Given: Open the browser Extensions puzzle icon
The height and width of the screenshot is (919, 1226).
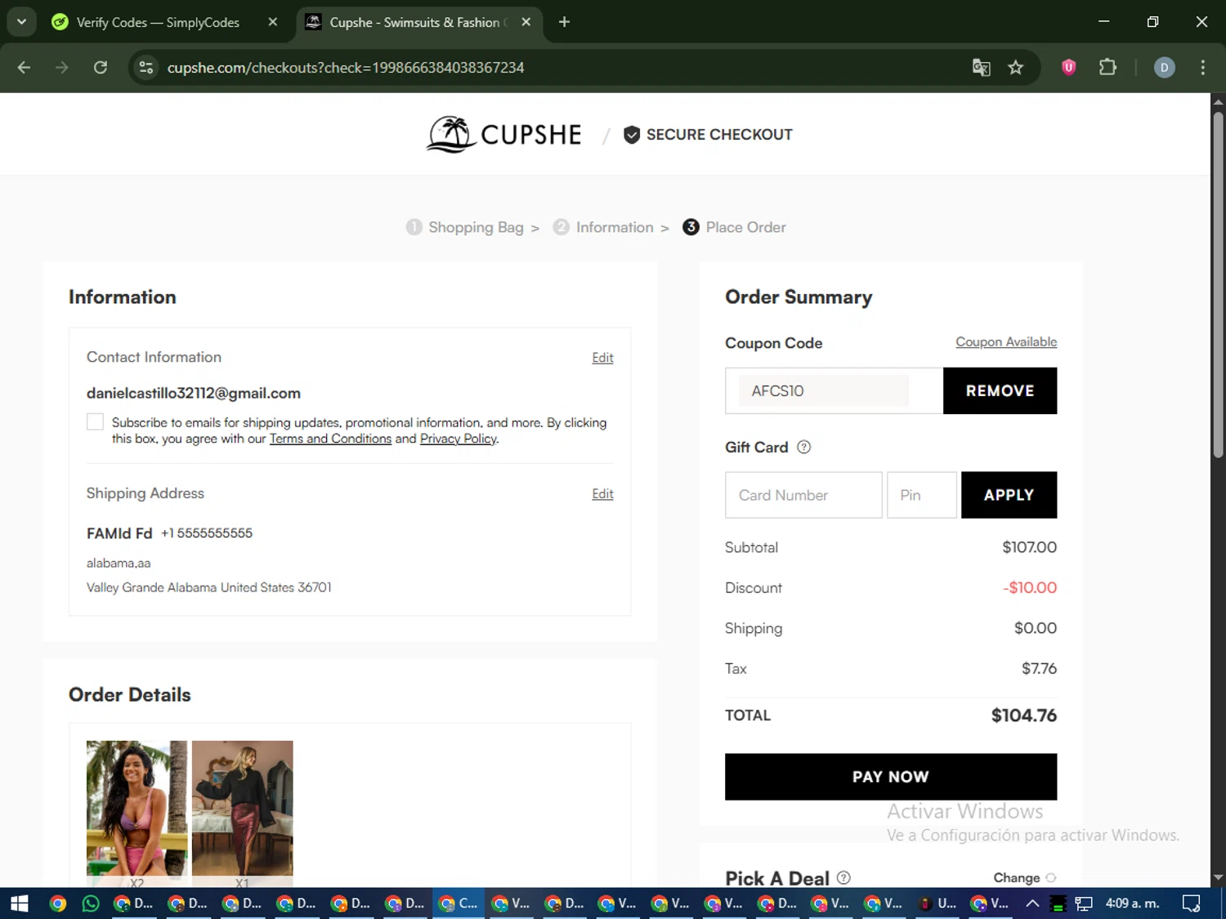Looking at the screenshot, I should [1107, 68].
